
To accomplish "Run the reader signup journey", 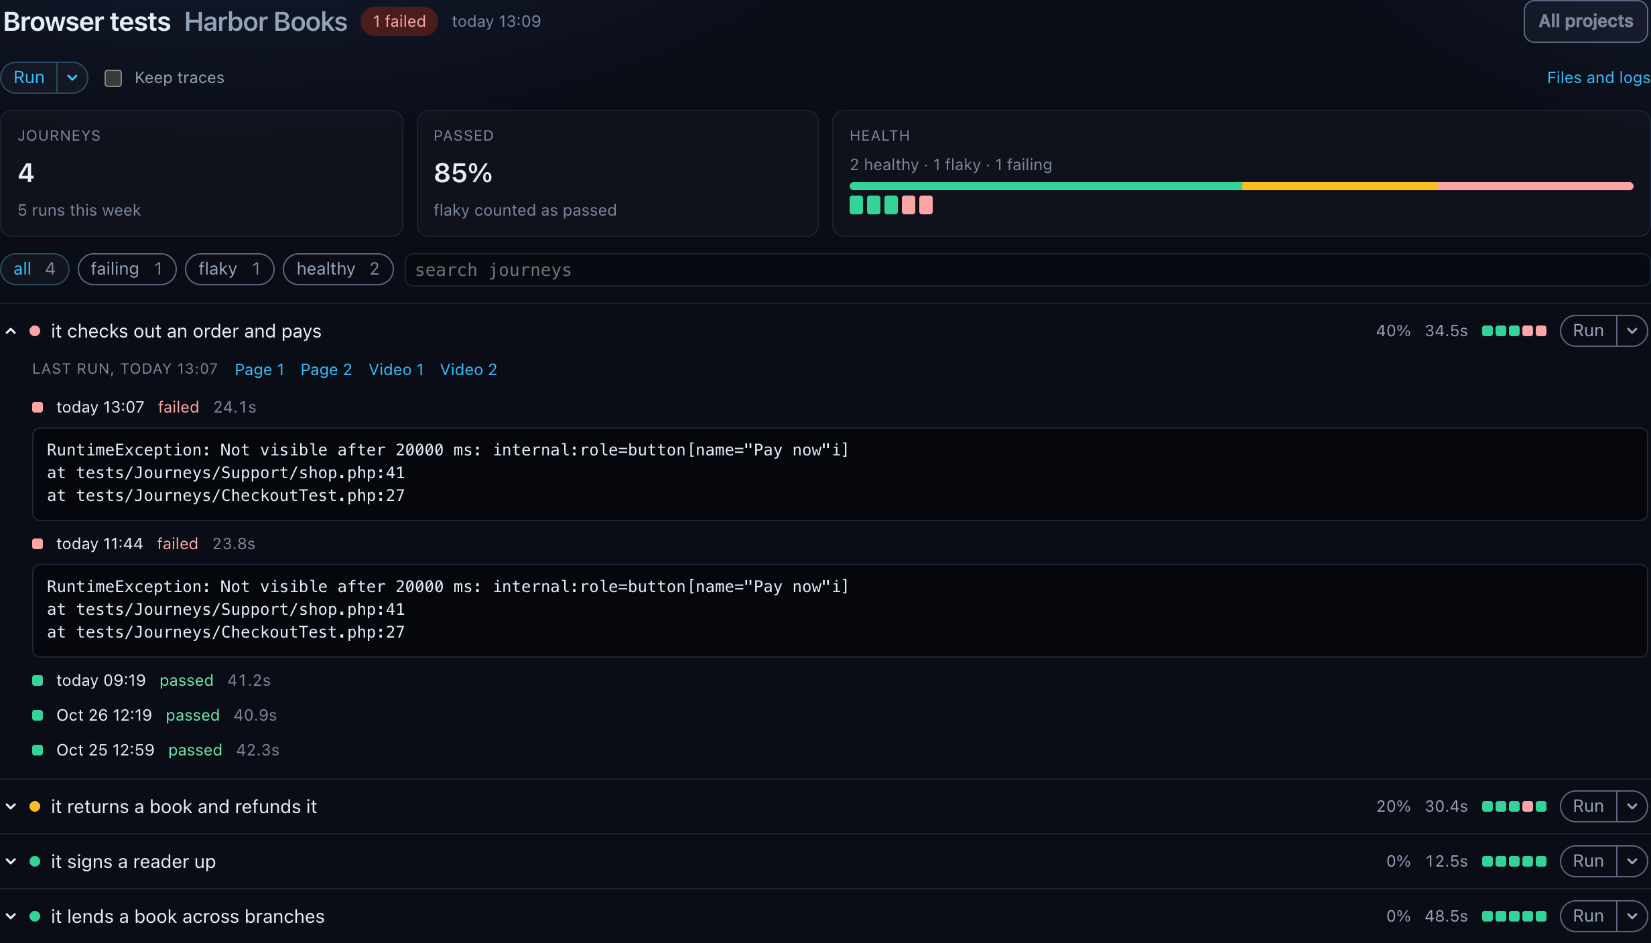I will (1588, 861).
